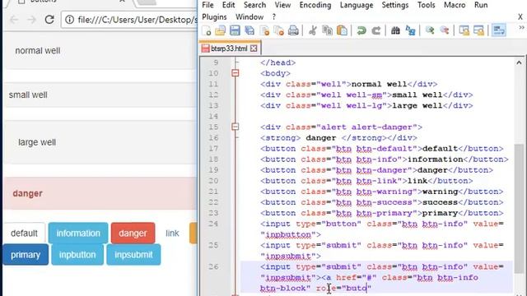Open the File menu
This screenshot has height=296, width=527.
coord(208,5)
